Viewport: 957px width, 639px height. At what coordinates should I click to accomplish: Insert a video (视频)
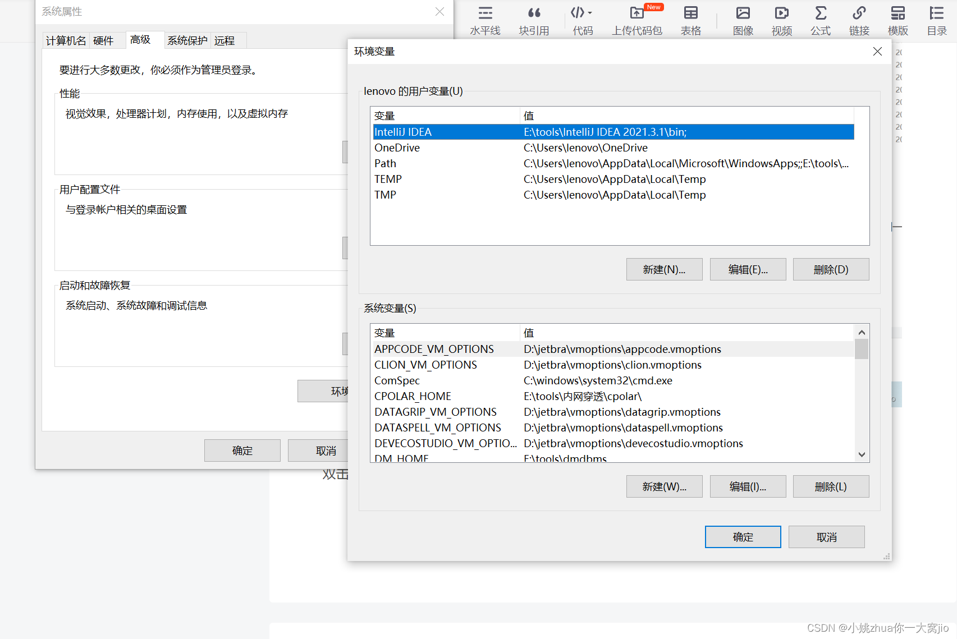coord(781,20)
